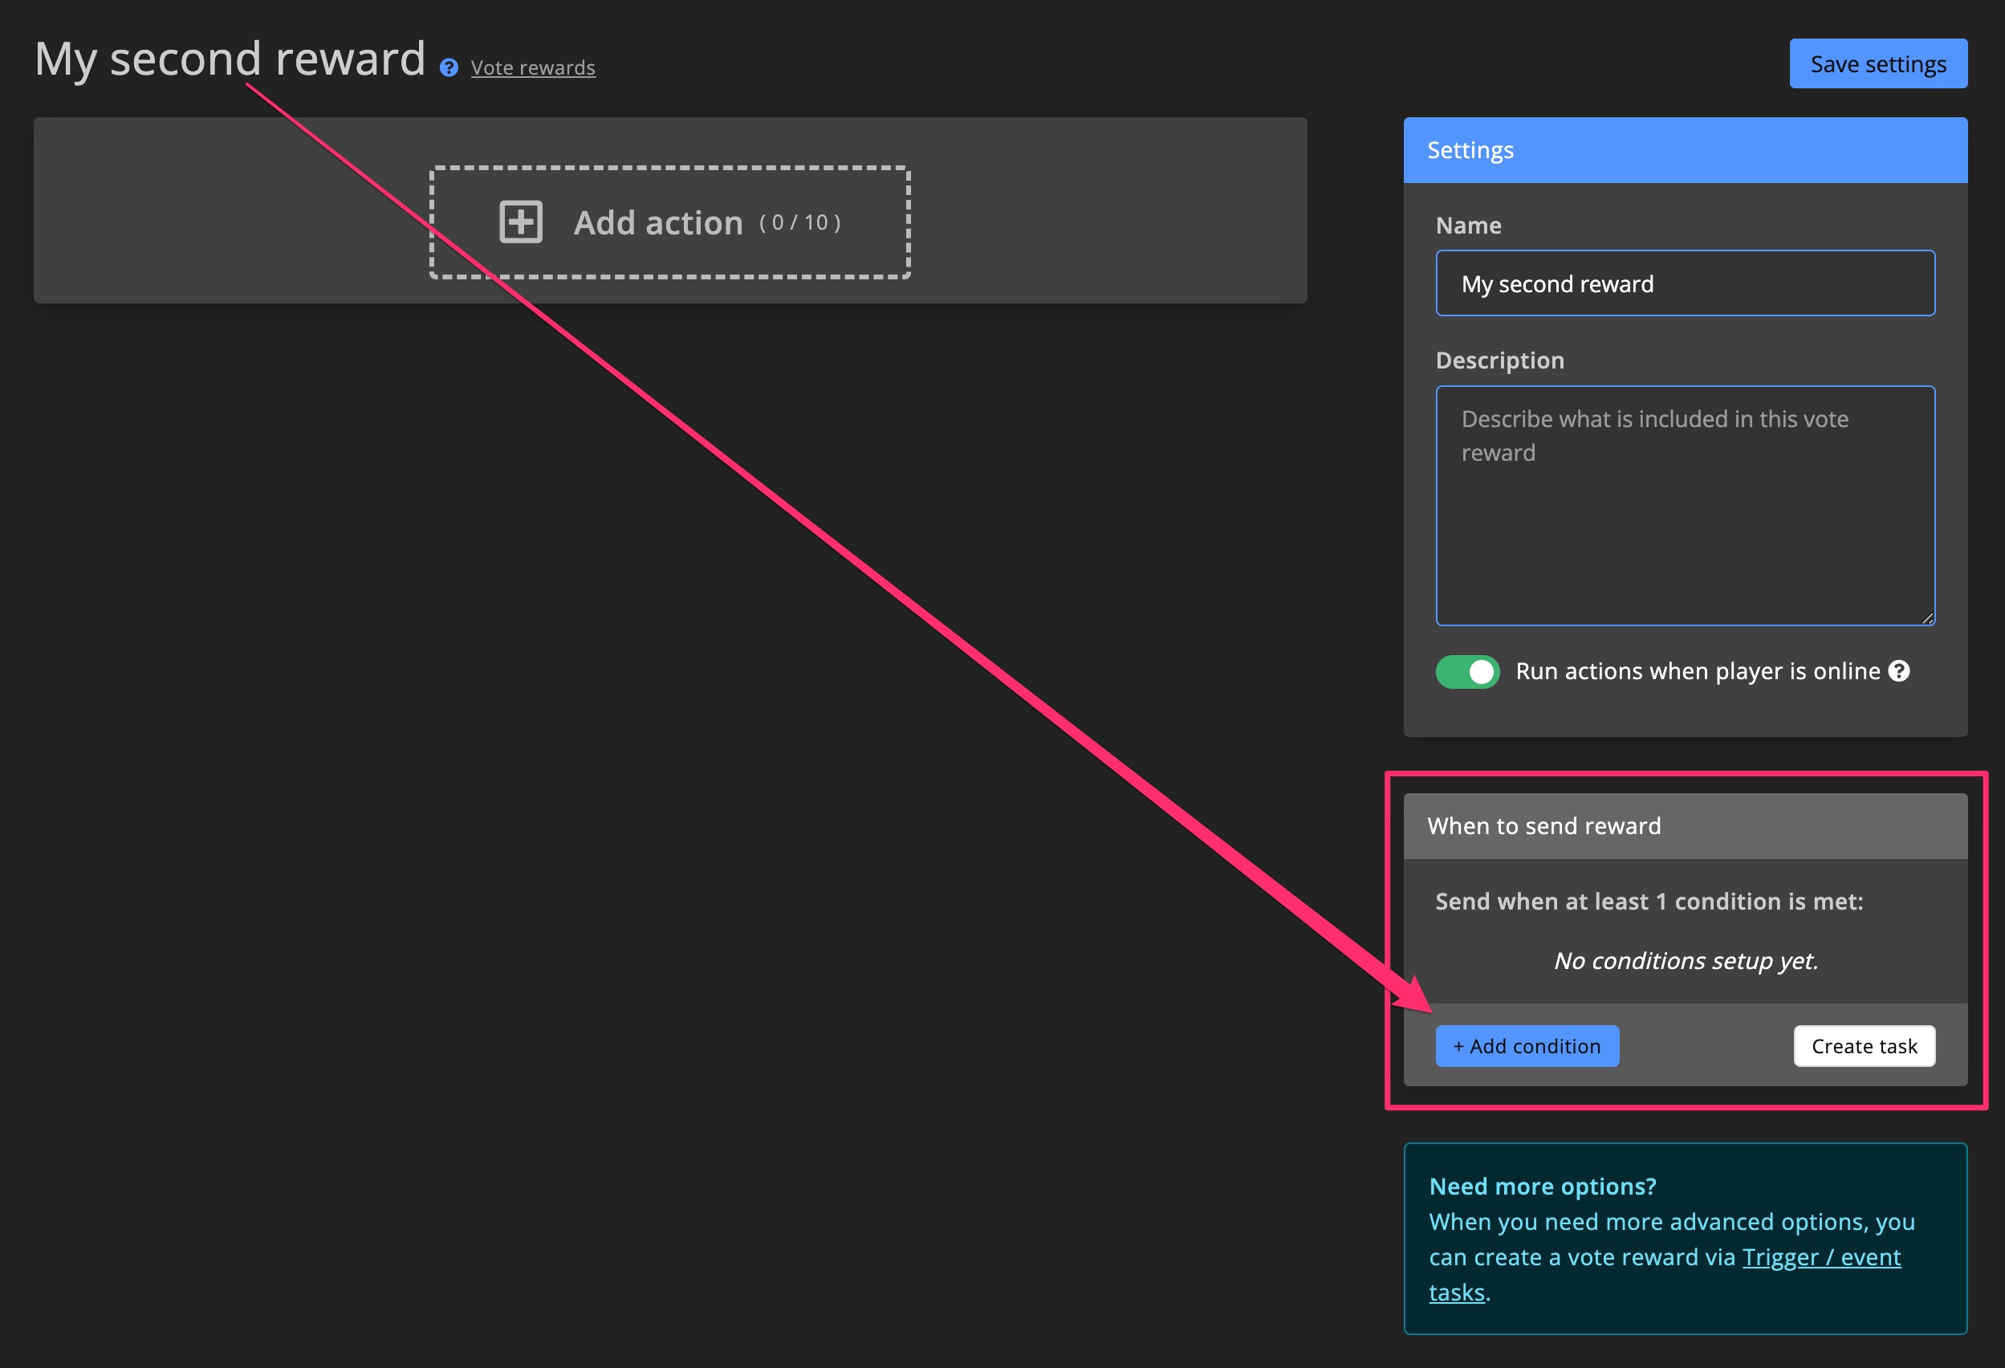Click the Create task button

point(1863,1045)
